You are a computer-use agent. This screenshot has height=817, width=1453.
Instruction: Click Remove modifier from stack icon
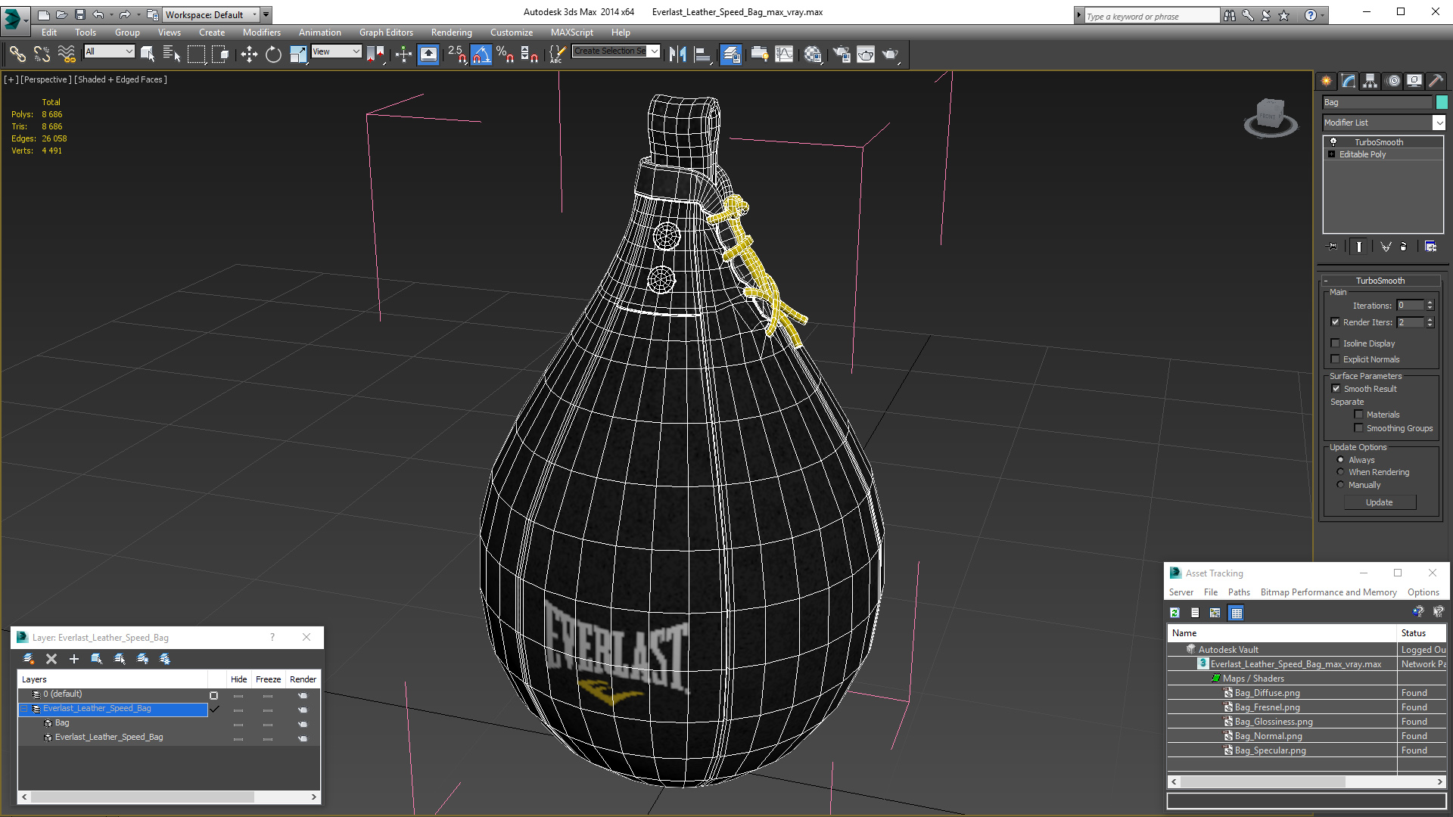1404,247
